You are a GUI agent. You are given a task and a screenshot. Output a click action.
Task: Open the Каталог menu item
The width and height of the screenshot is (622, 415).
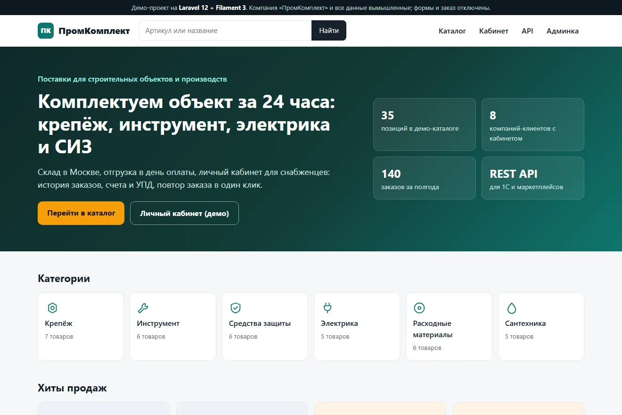pos(452,31)
